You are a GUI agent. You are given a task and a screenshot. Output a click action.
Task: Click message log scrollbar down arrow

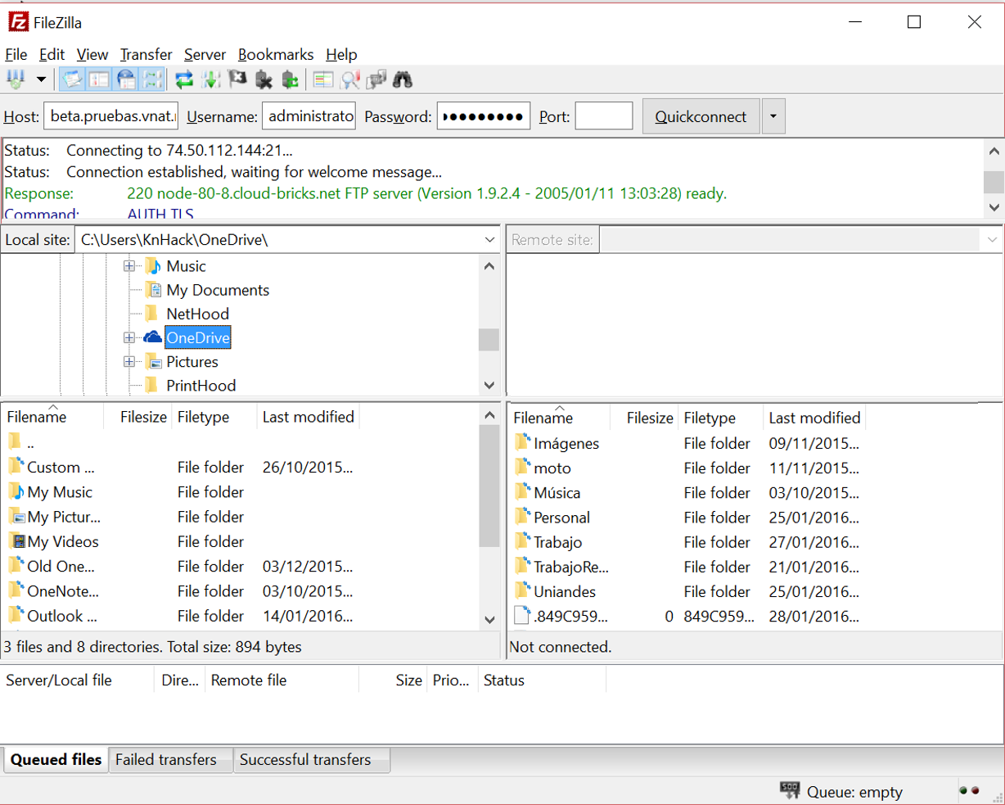click(x=994, y=207)
